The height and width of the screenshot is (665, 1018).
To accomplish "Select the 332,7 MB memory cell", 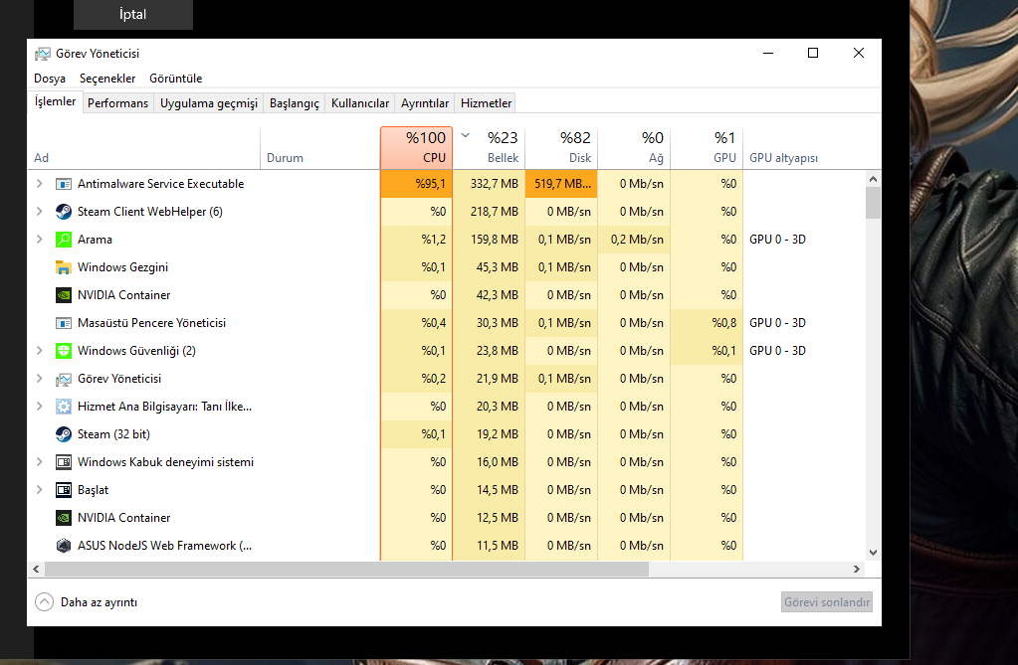I will (489, 184).
